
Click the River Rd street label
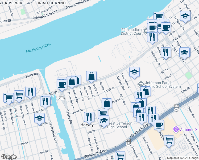coord(32,75)
